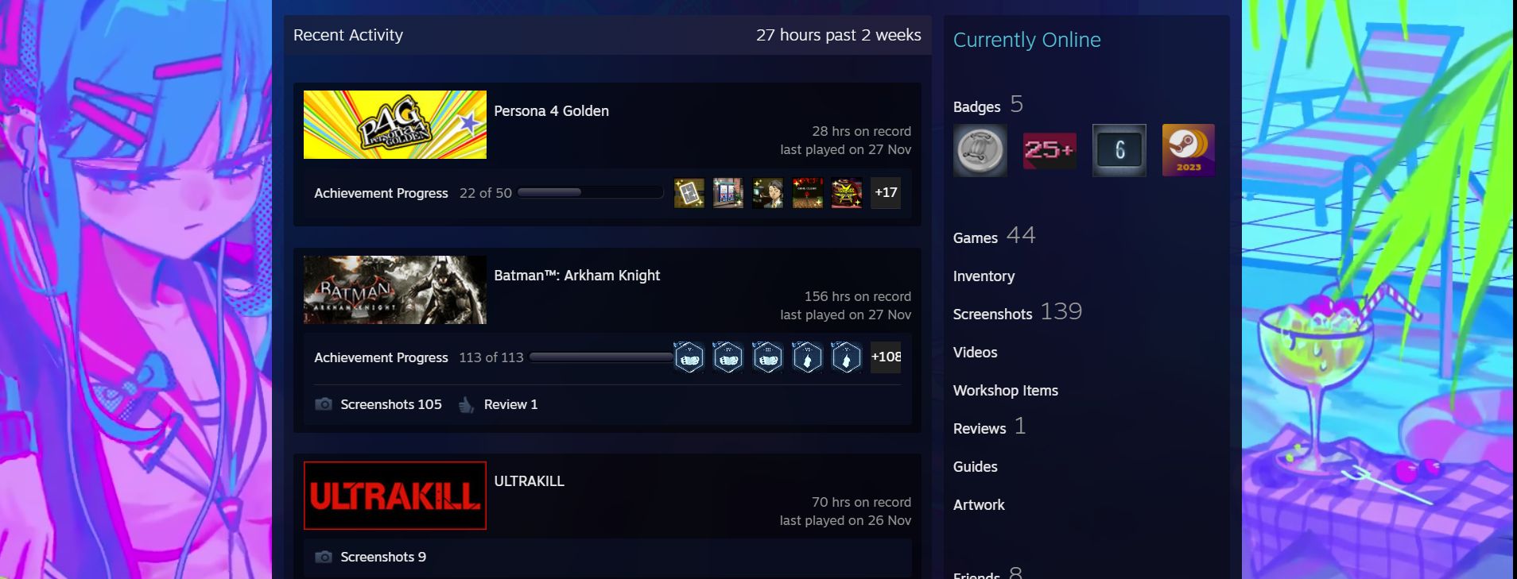Open the Persona 4 Golden game thumbnail

(395, 125)
